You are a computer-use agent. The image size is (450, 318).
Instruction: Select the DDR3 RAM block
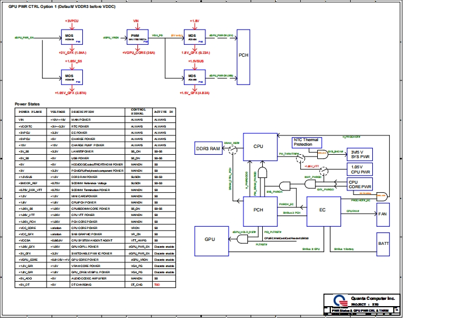click(x=207, y=147)
